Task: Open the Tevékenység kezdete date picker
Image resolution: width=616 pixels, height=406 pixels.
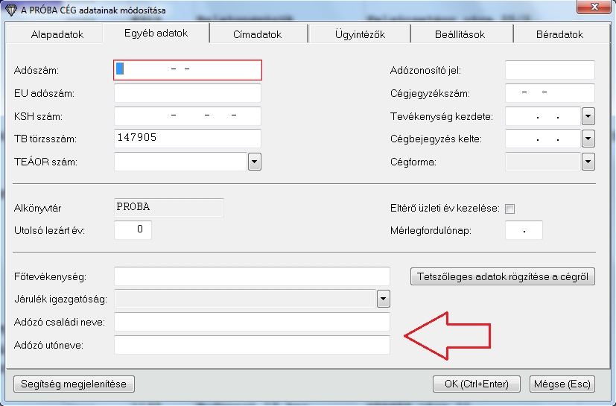Action: 588,117
